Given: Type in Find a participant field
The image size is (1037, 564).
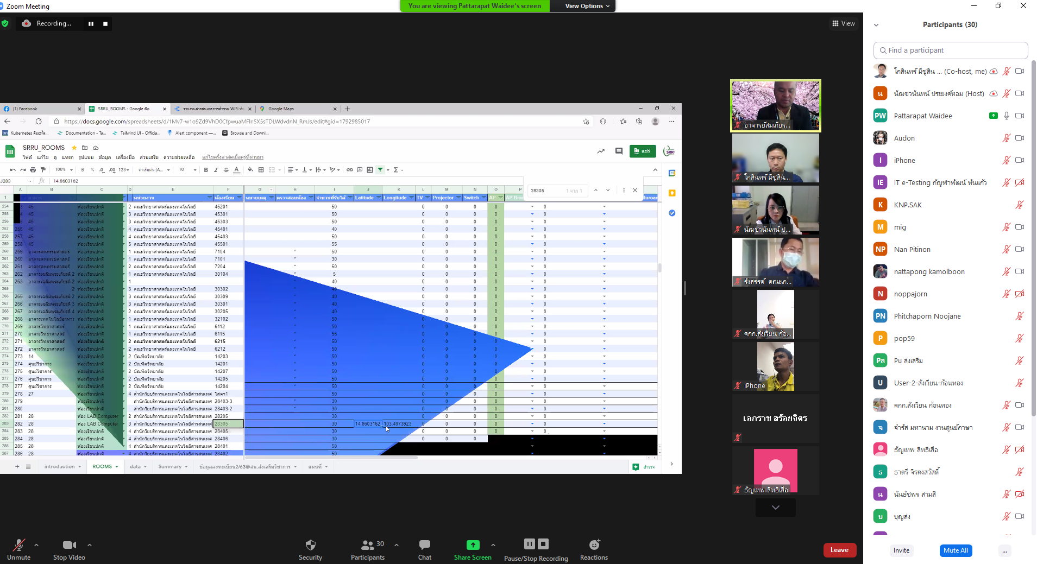Looking at the screenshot, I should click(951, 50).
